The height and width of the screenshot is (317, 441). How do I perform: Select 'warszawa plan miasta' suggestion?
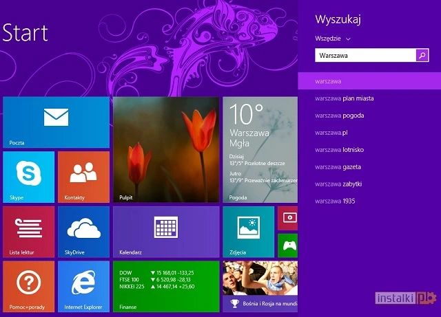click(369, 98)
